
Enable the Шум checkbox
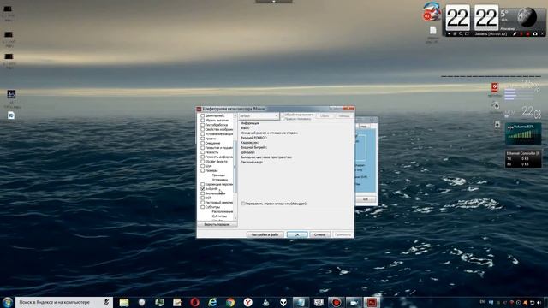tap(202, 166)
